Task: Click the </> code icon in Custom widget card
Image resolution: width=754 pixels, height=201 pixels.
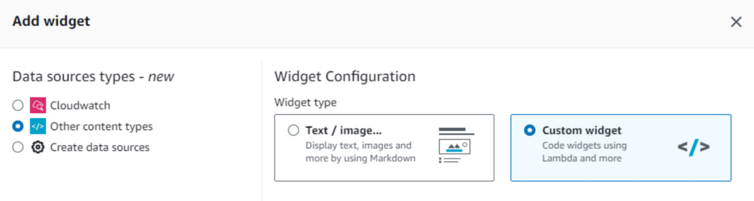Action: pyautogui.click(x=693, y=147)
